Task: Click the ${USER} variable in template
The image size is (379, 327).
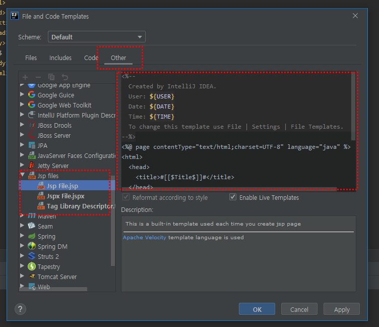Action: (x=162, y=96)
